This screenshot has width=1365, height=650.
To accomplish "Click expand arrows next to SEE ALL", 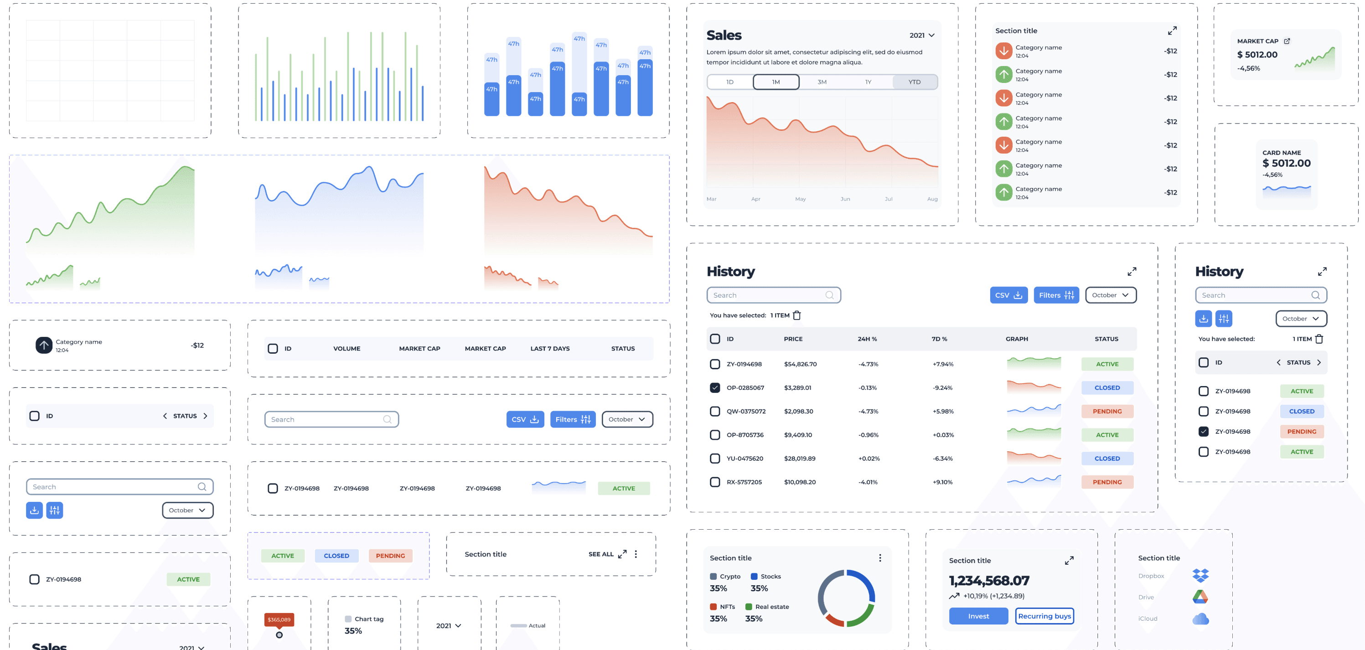I will point(622,554).
